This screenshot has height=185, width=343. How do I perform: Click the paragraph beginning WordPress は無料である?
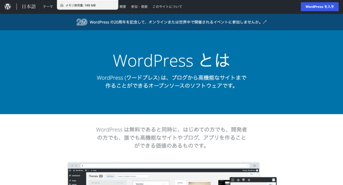[x=171, y=137]
